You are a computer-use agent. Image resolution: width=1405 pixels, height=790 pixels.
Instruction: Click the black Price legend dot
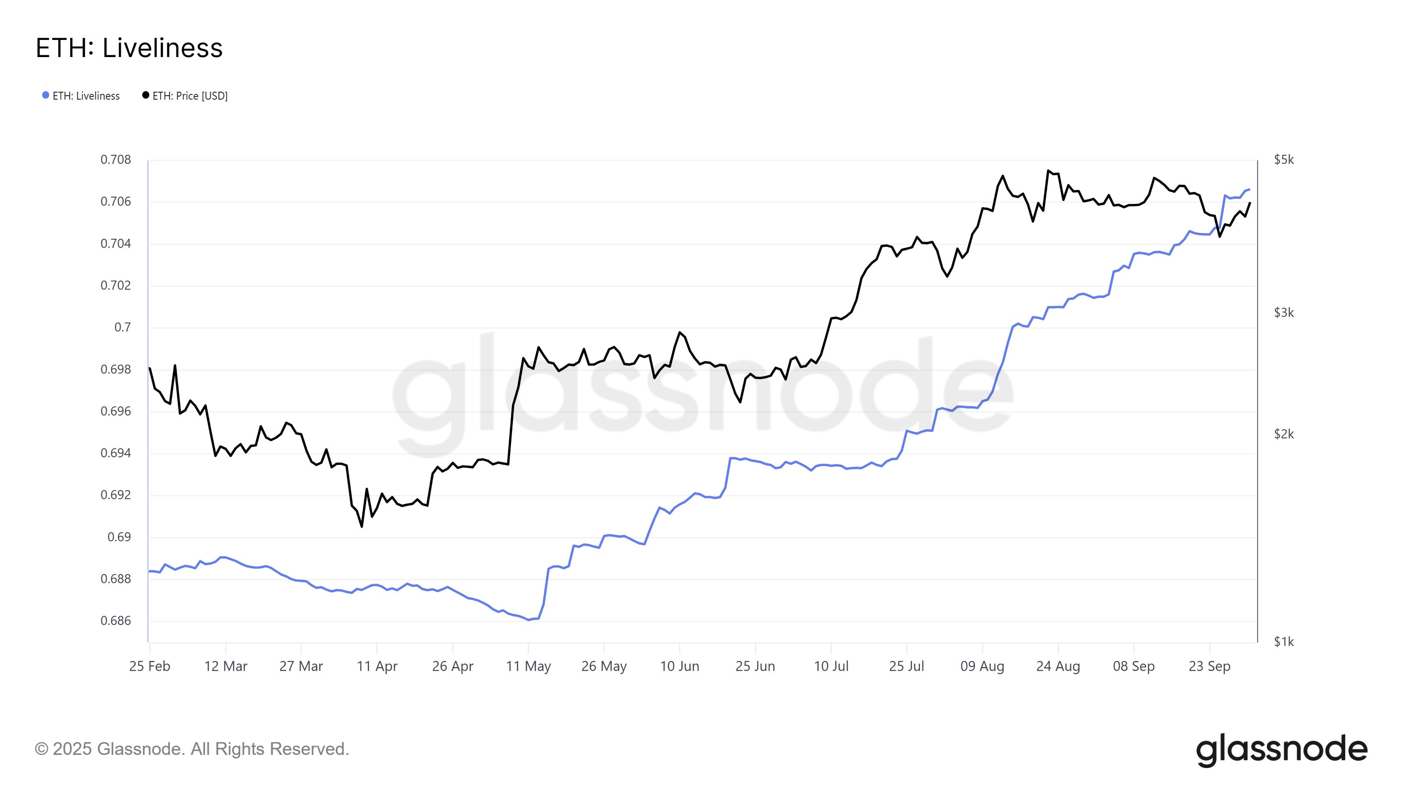click(x=146, y=95)
